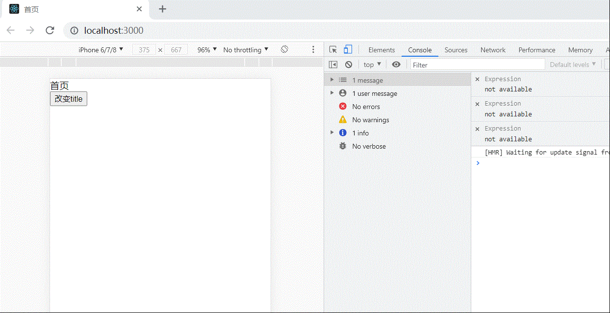Click the React favicon on the tab
The height and width of the screenshot is (313, 610).
point(14,9)
